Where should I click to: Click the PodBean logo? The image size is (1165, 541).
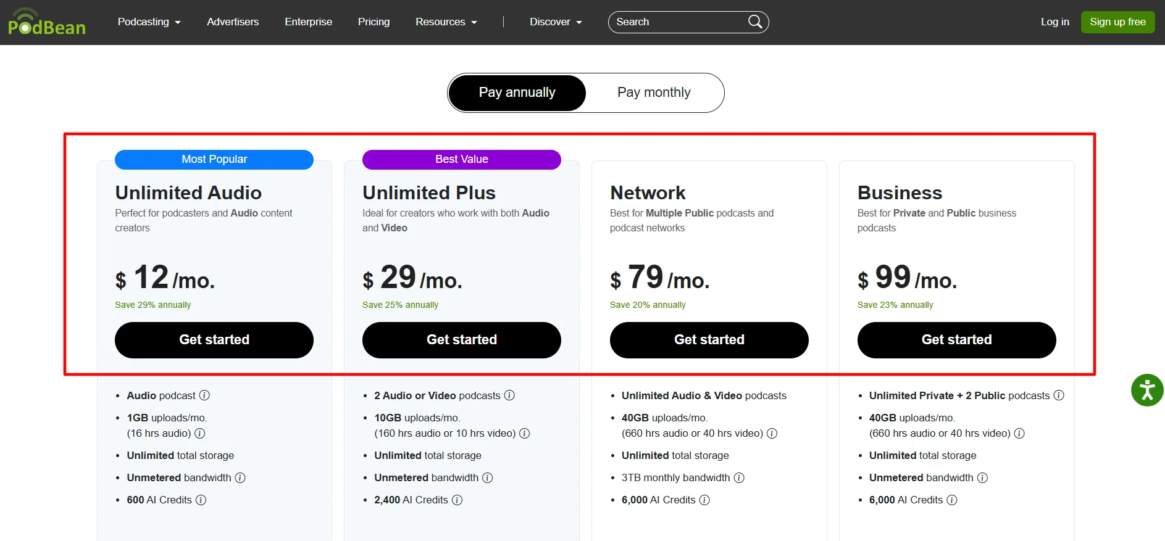pyautogui.click(x=46, y=22)
